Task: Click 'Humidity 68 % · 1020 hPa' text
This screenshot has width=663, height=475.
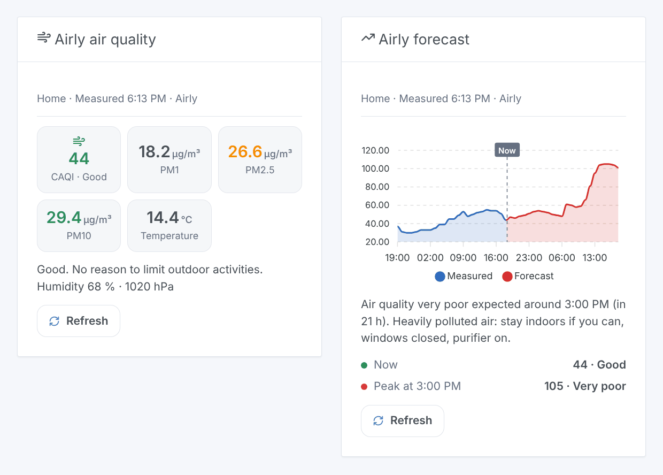Action: (x=105, y=287)
